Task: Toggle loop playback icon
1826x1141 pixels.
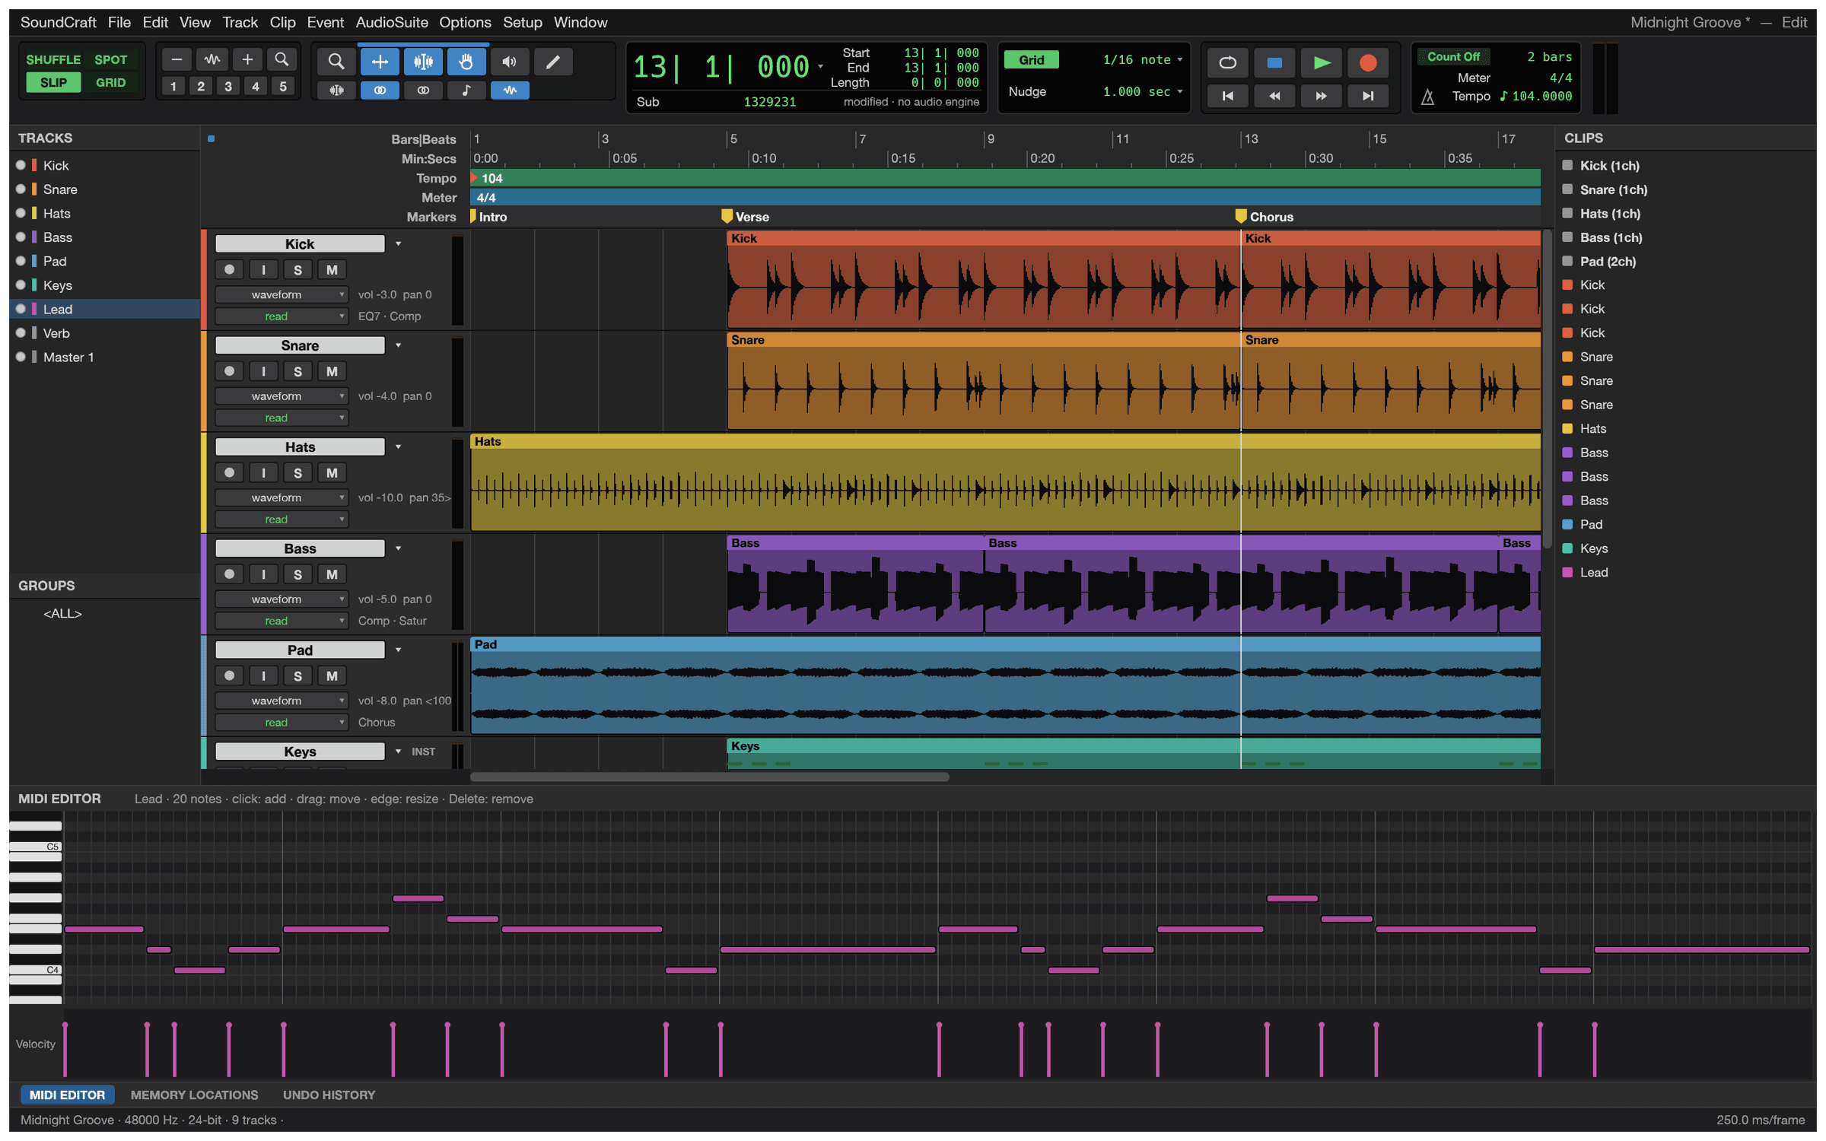Action: 1228,62
